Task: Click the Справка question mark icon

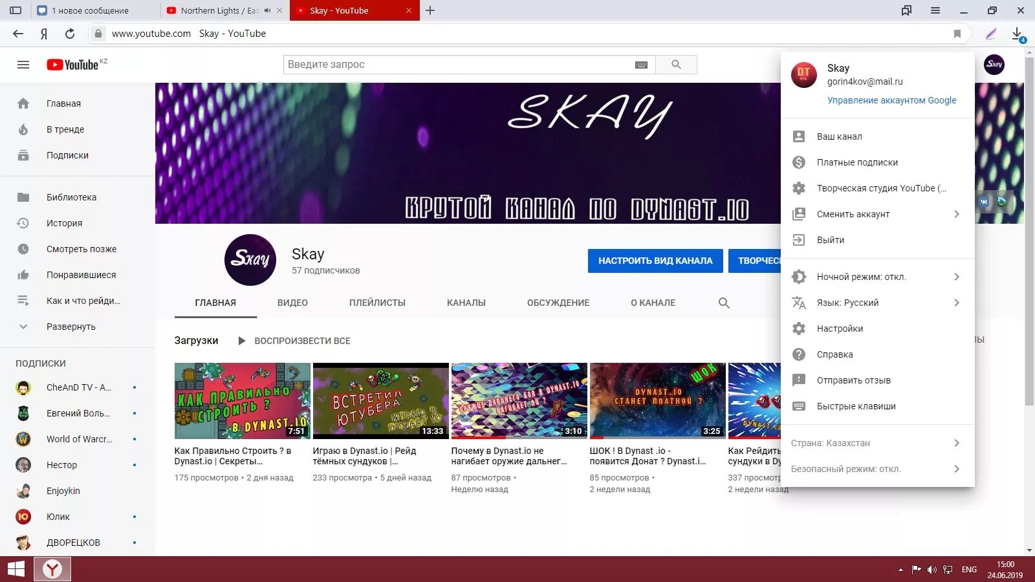Action: [x=799, y=354]
